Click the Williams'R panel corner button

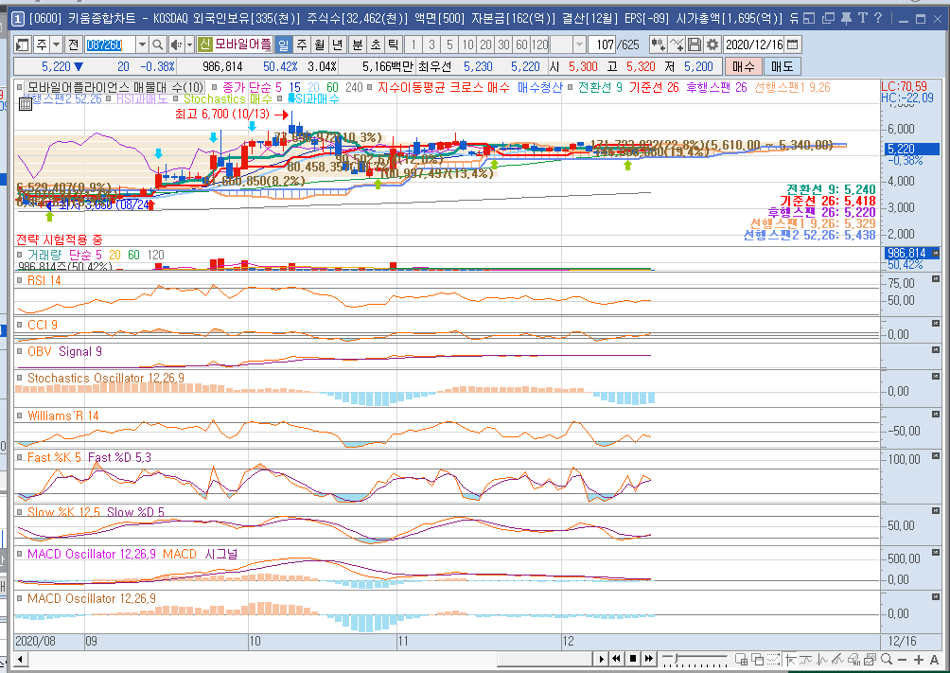click(936, 414)
